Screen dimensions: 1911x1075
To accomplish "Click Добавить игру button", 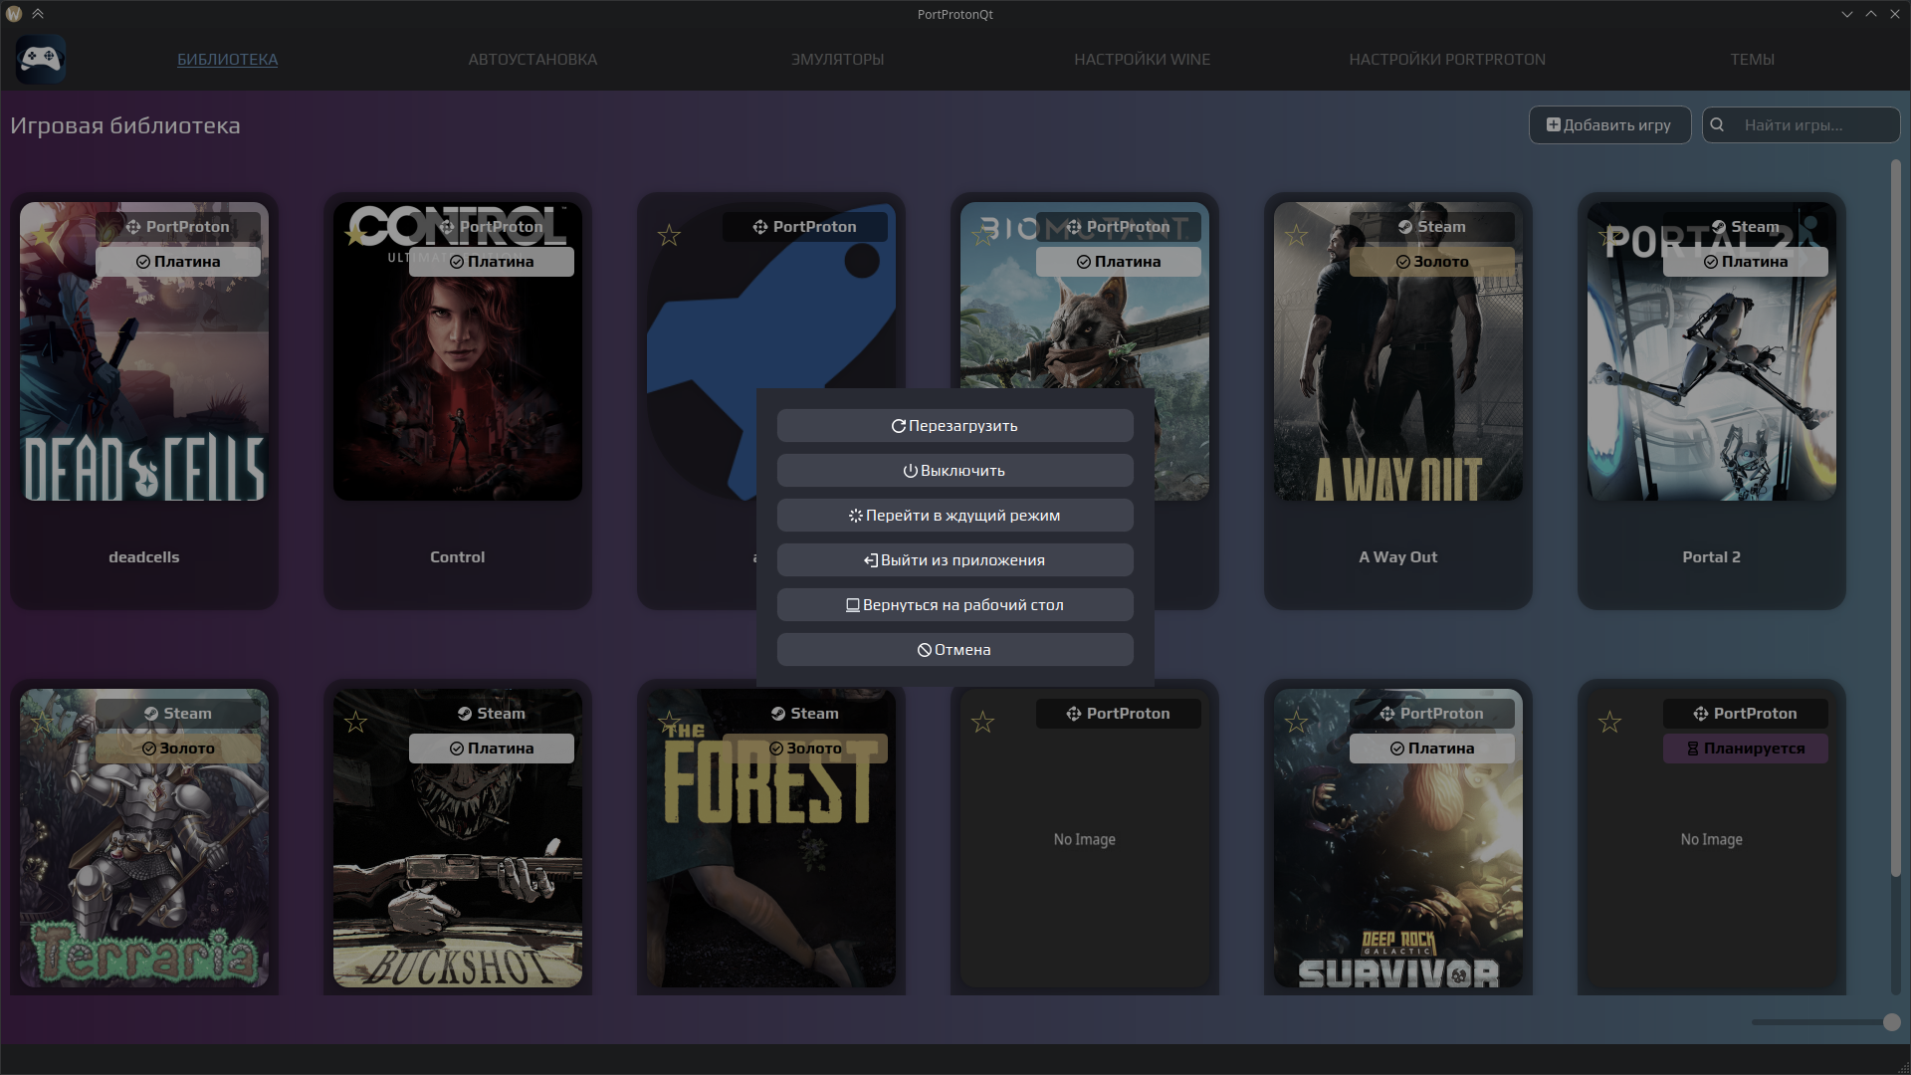I will click(1609, 125).
